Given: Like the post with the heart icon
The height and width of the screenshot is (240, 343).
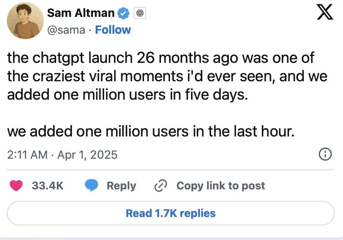Looking at the screenshot, I should click(x=16, y=186).
